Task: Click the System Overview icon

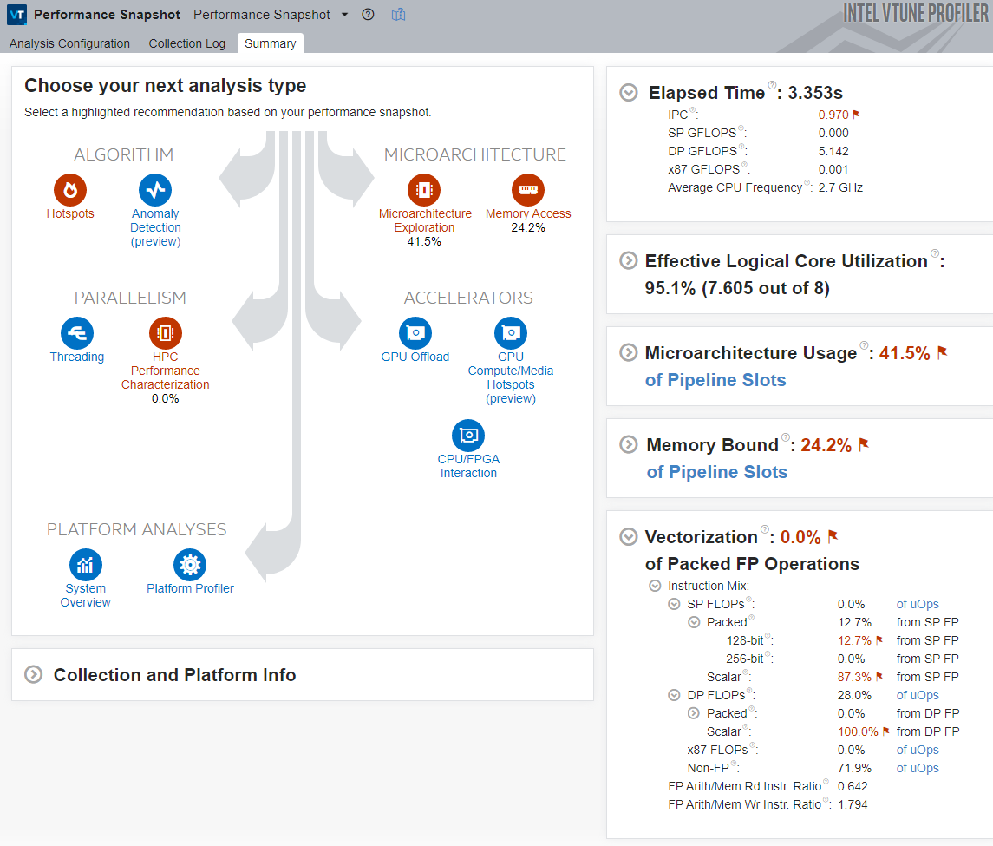Action: click(x=86, y=565)
